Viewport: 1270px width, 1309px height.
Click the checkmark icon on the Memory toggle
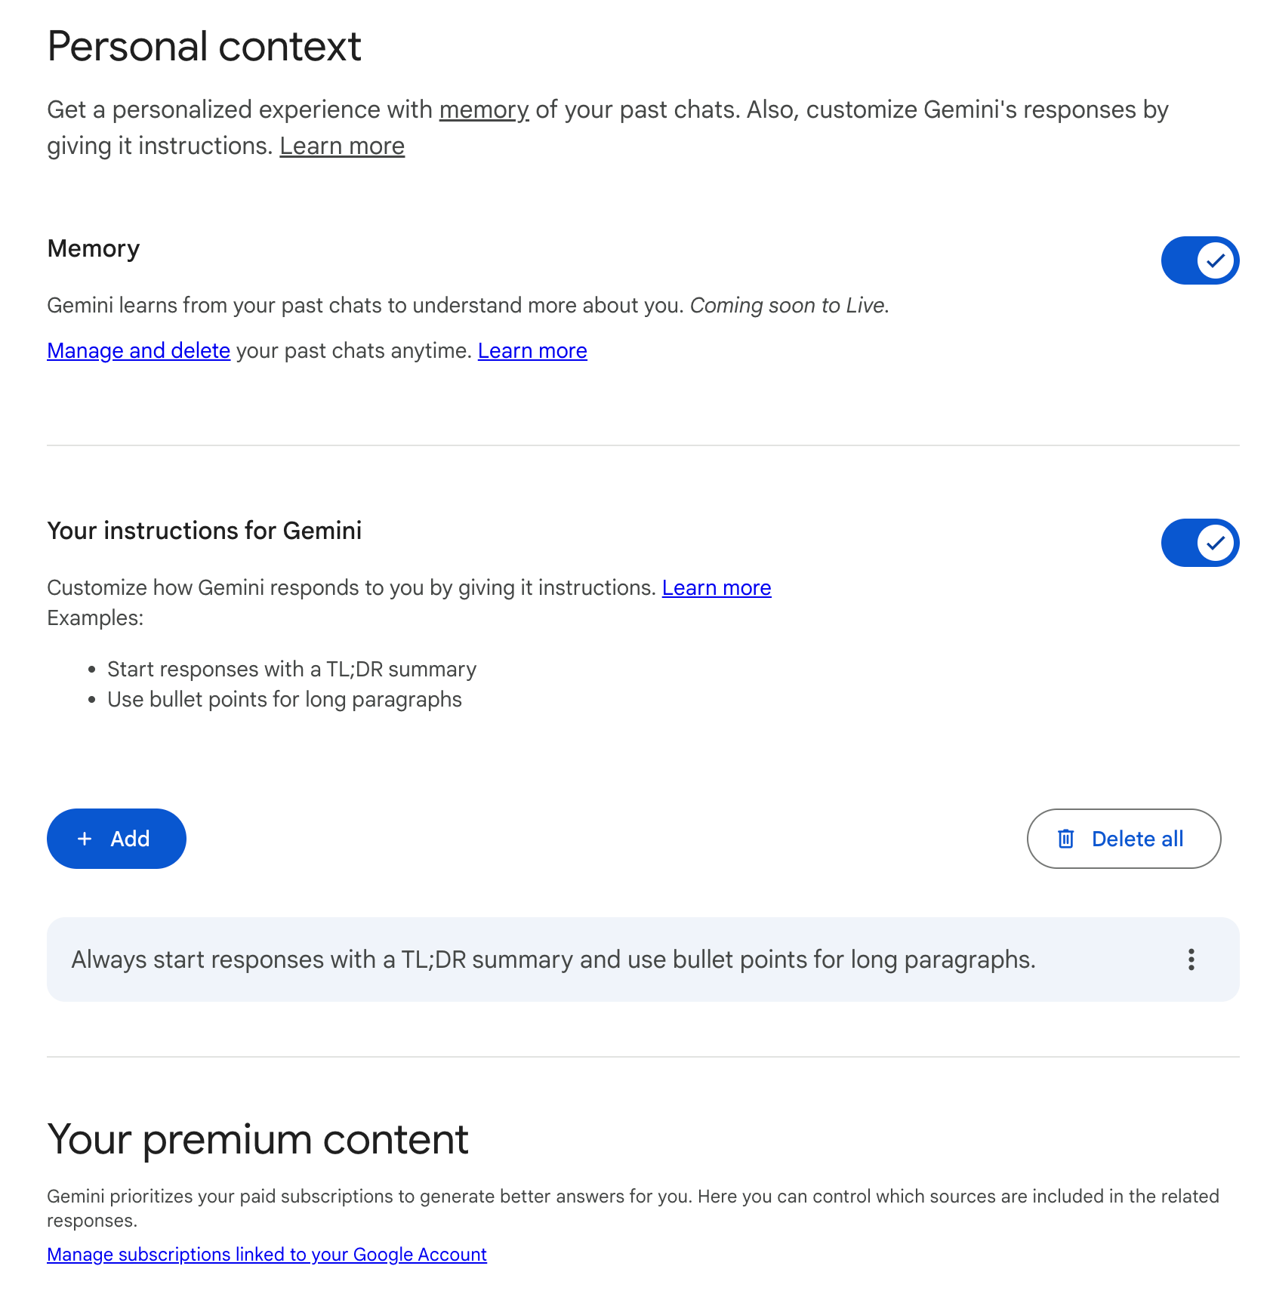1215,260
